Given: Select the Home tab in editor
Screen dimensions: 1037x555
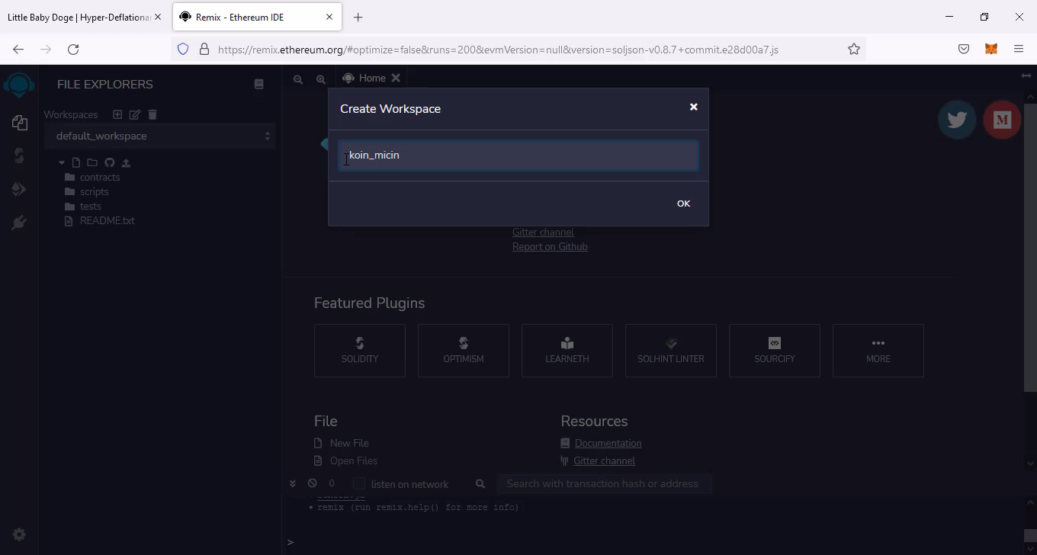Looking at the screenshot, I should pos(371,78).
